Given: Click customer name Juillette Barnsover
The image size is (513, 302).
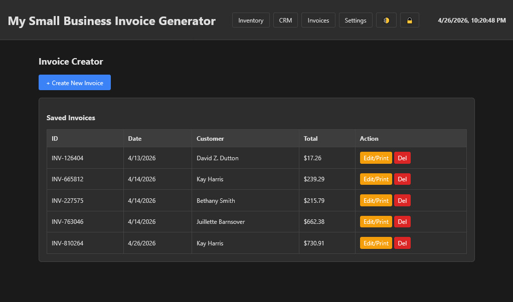Looking at the screenshot, I should tap(221, 221).
